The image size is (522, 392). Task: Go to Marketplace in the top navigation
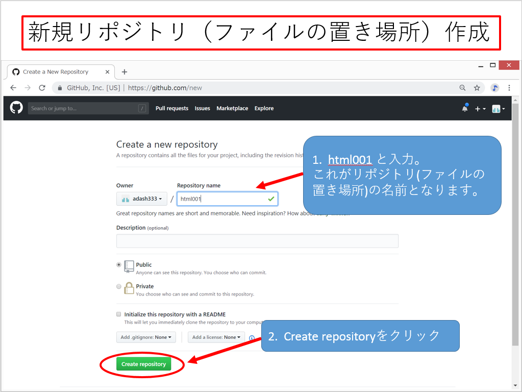[232, 108]
